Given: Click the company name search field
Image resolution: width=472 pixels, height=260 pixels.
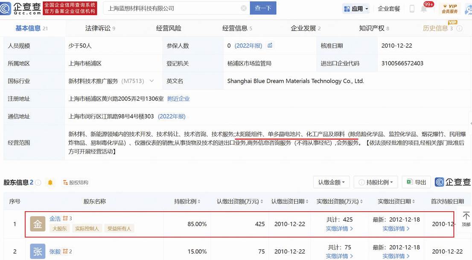Looking at the screenshot, I should pos(171,8).
